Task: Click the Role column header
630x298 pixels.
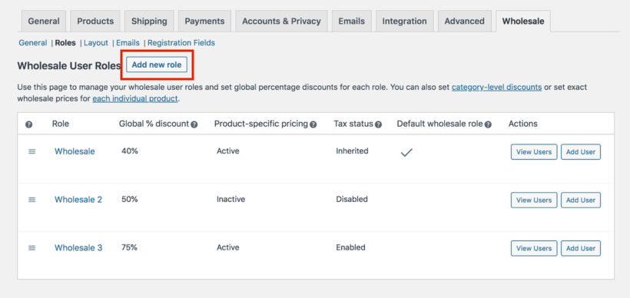Action: [x=60, y=124]
